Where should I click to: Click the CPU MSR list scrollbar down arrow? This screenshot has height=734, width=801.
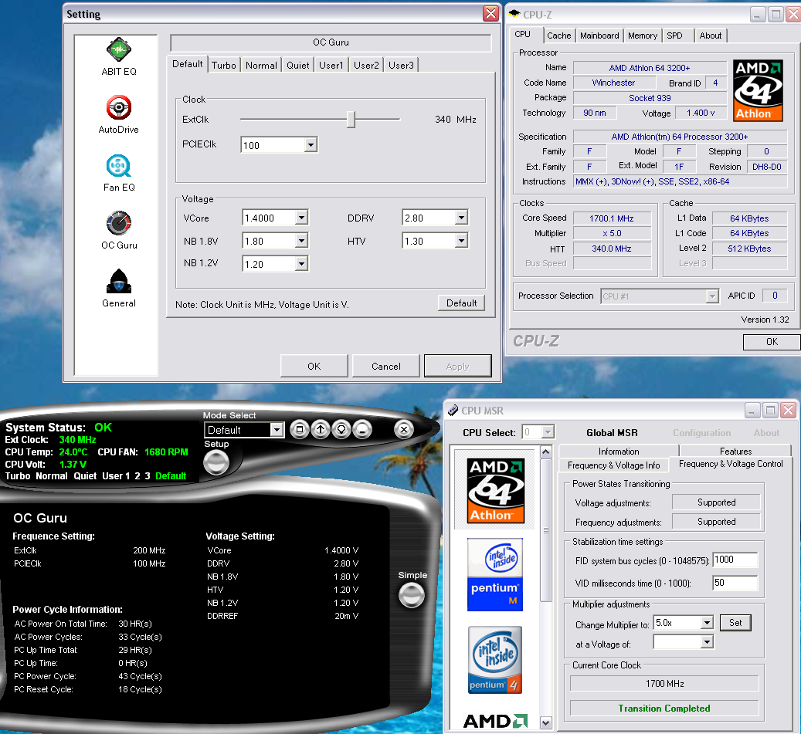(x=545, y=722)
